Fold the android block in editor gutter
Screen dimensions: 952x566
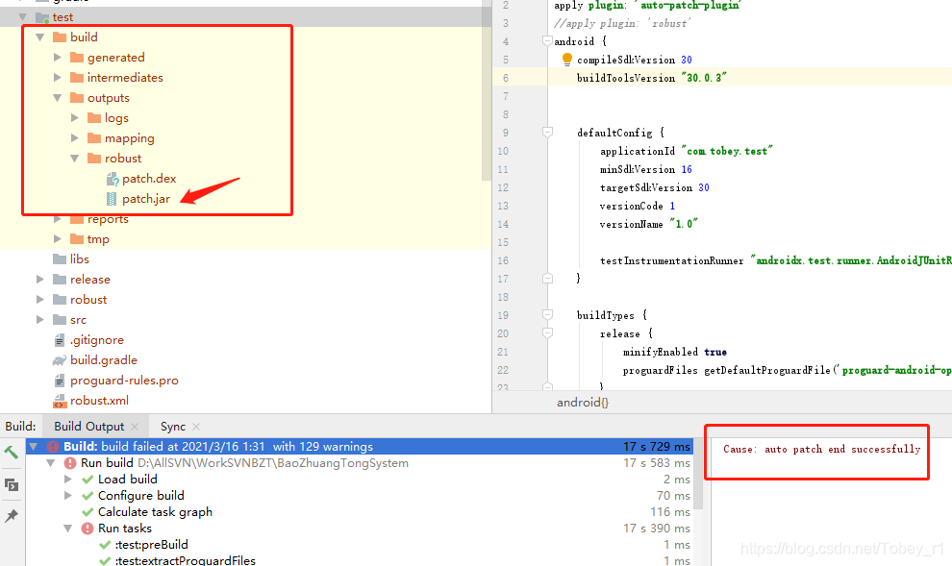547,41
